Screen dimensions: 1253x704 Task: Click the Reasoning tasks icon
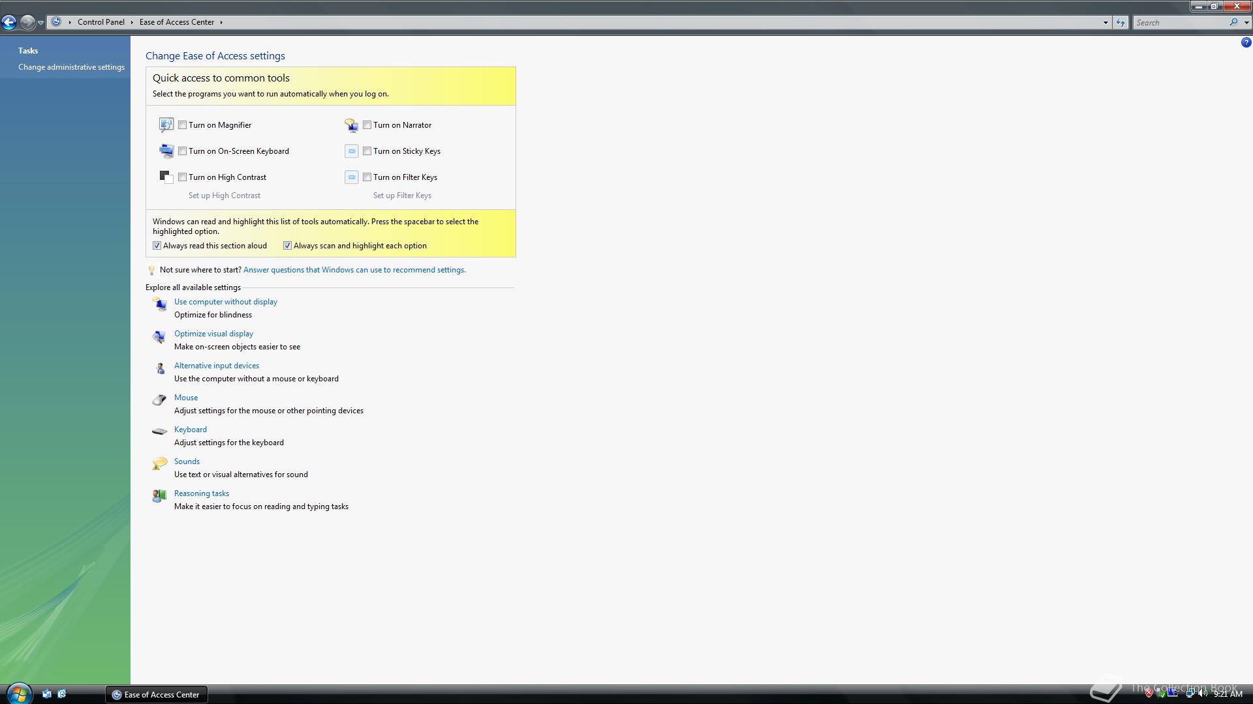(159, 496)
